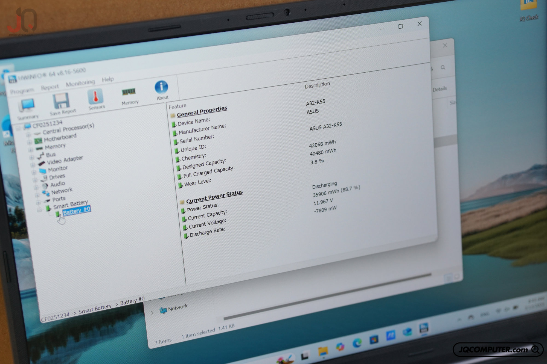Viewport: 547px width, 364px height.
Task: Select the Discharge Rate row
Action: (x=207, y=232)
